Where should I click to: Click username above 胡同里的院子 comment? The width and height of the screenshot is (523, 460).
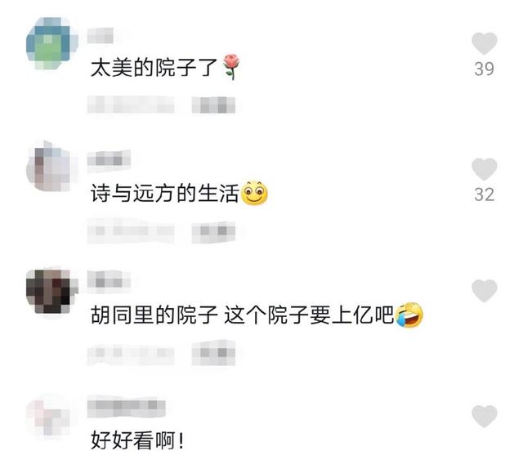click(109, 282)
